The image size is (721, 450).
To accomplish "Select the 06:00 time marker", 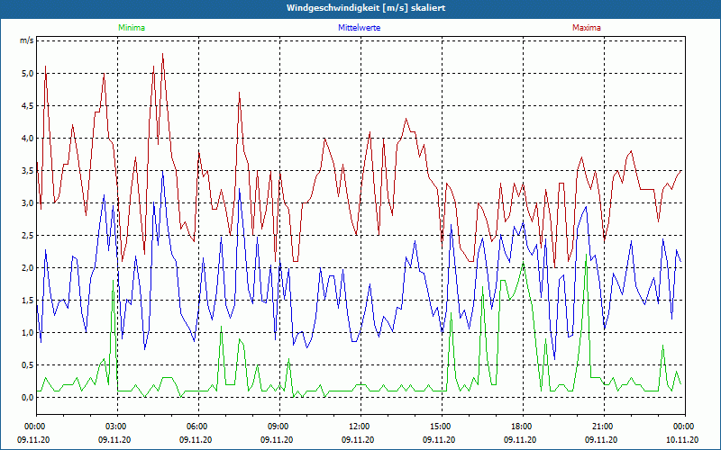I will pyautogui.click(x=197, y=427).
